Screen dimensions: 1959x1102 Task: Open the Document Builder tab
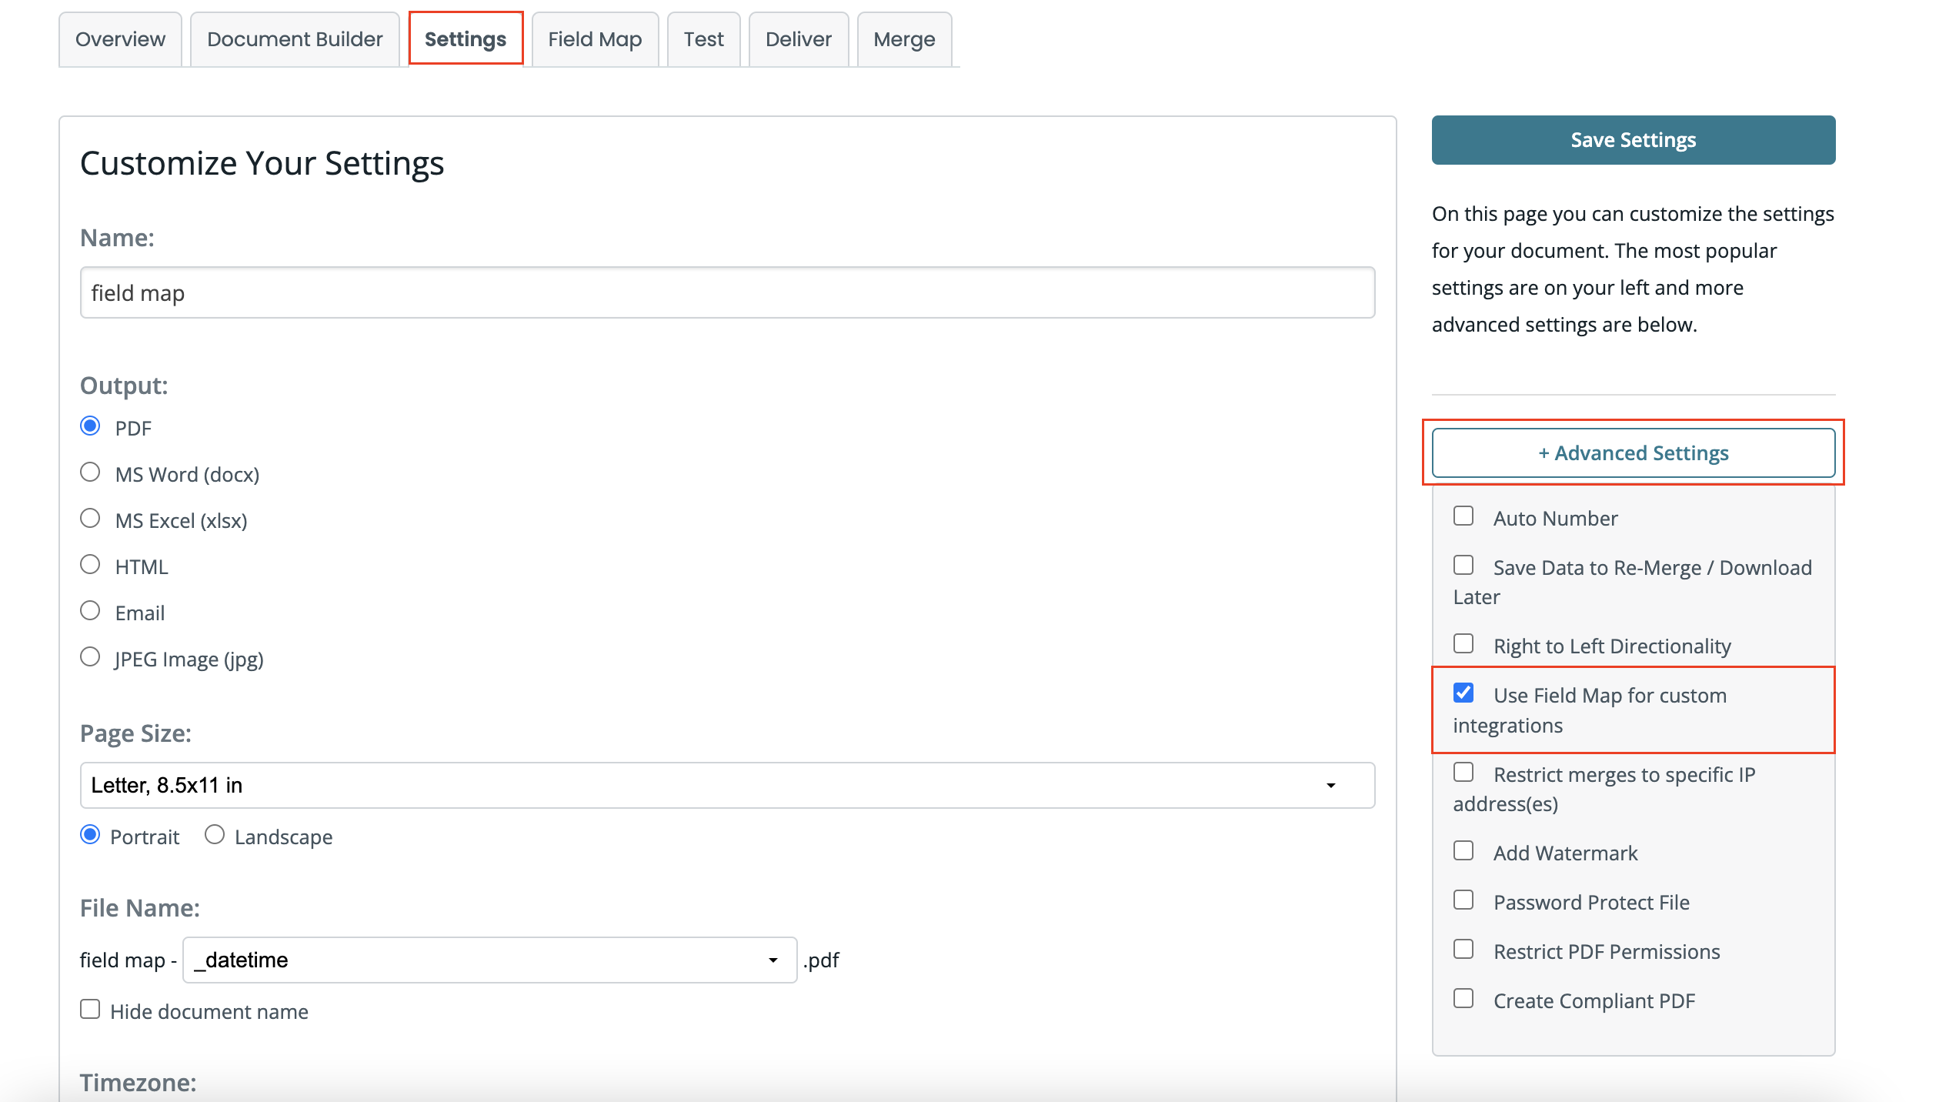pos(294,38)
